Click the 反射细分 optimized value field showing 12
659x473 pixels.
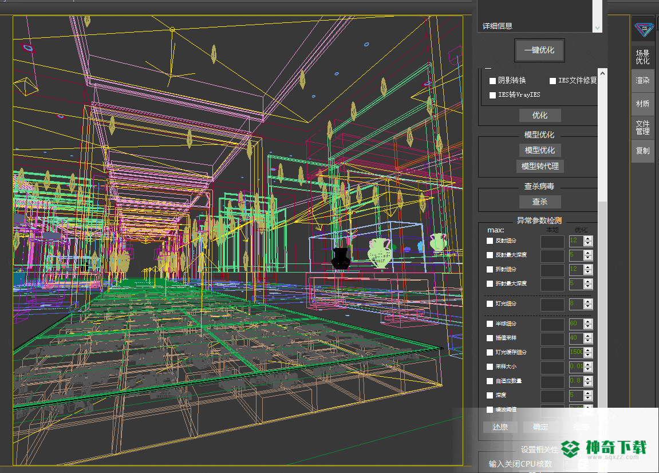tap(576, 241)
